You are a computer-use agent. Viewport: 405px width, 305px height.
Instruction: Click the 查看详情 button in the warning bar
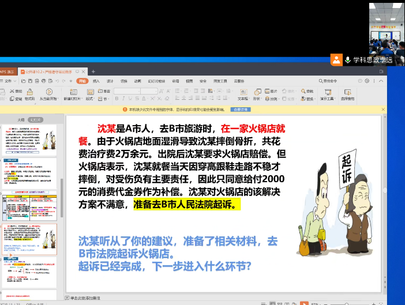tap(241, 110)
